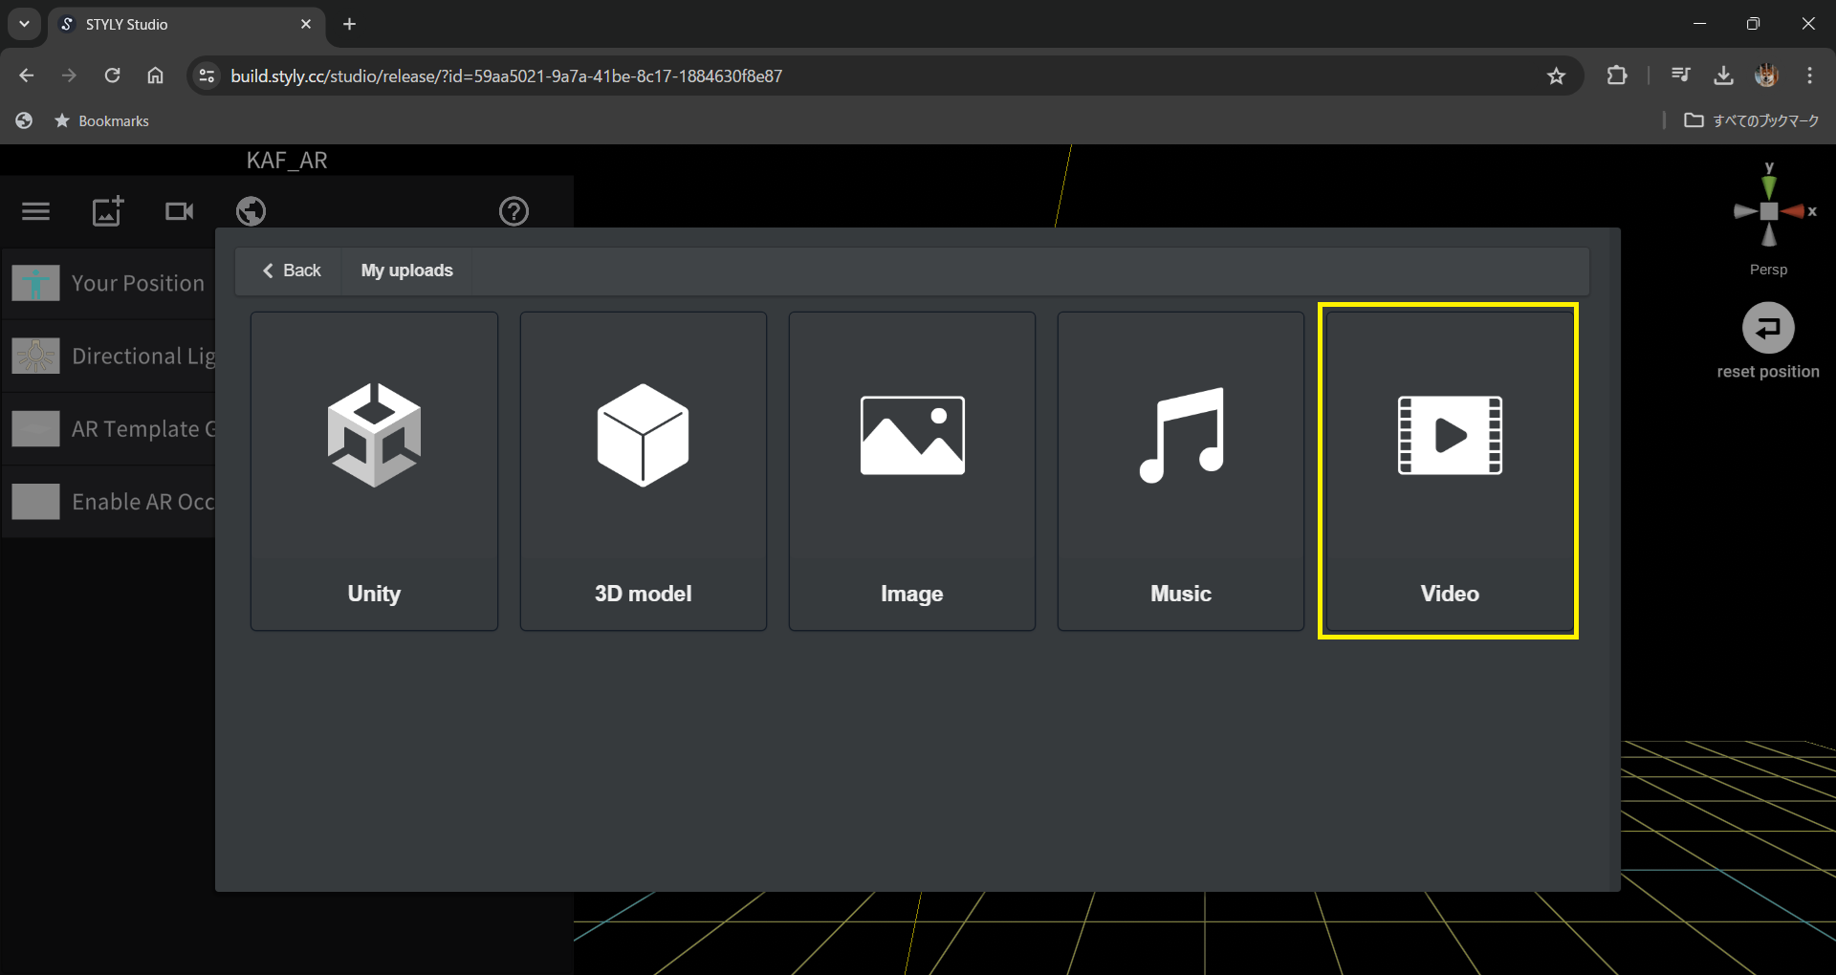Open the media control icon

click(x=1680, y=76)
